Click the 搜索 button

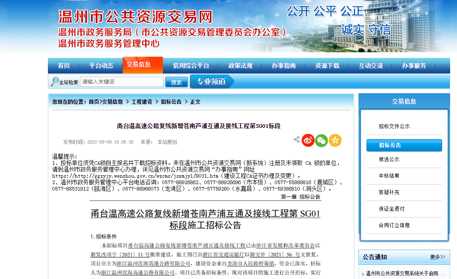pyautogui.click(x=176, y=82)
